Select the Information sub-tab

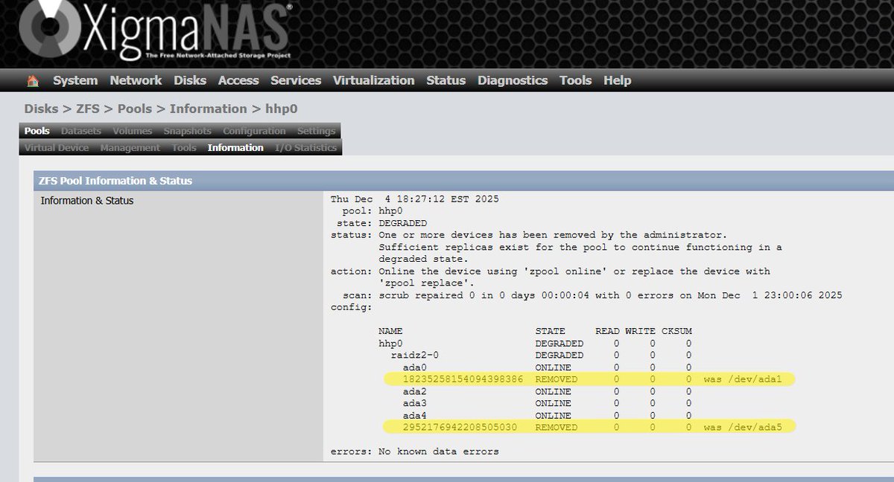point(235,147)
